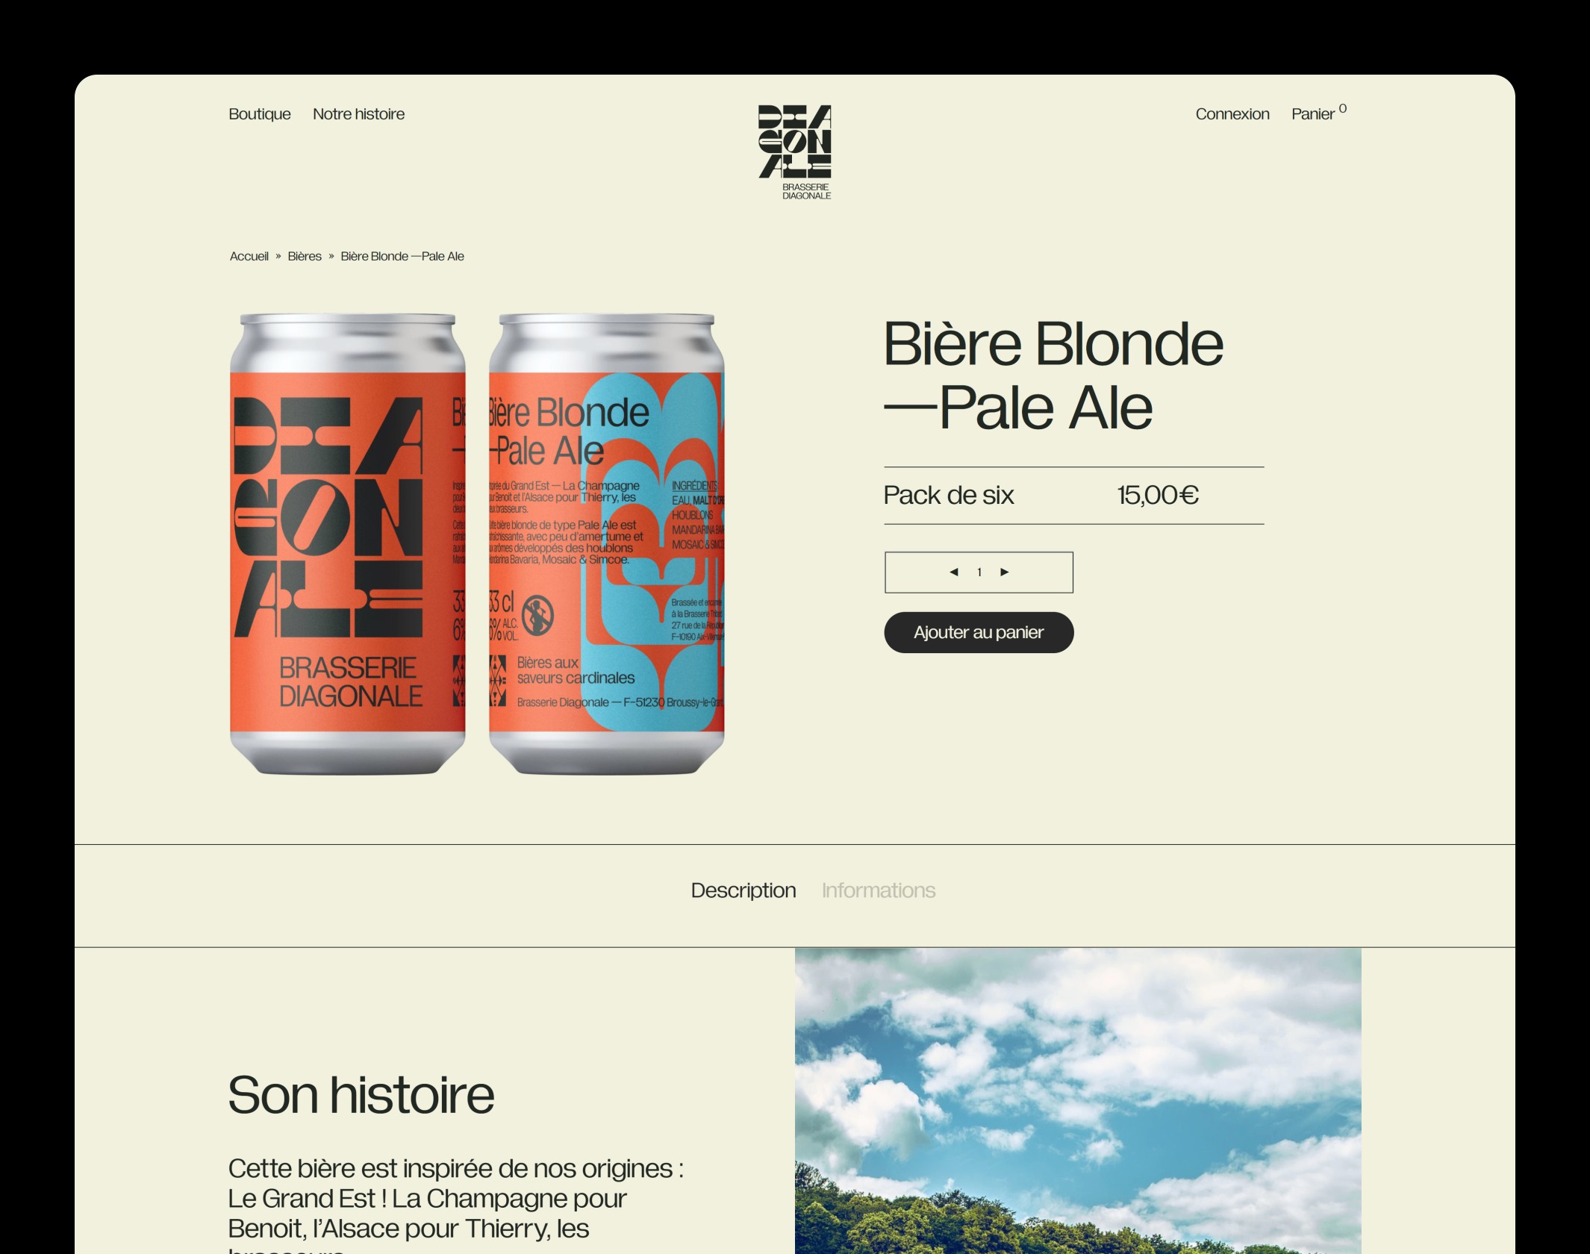Open the Notre histoire page
Screen dimensions: 1590x1254
(358, 114)
